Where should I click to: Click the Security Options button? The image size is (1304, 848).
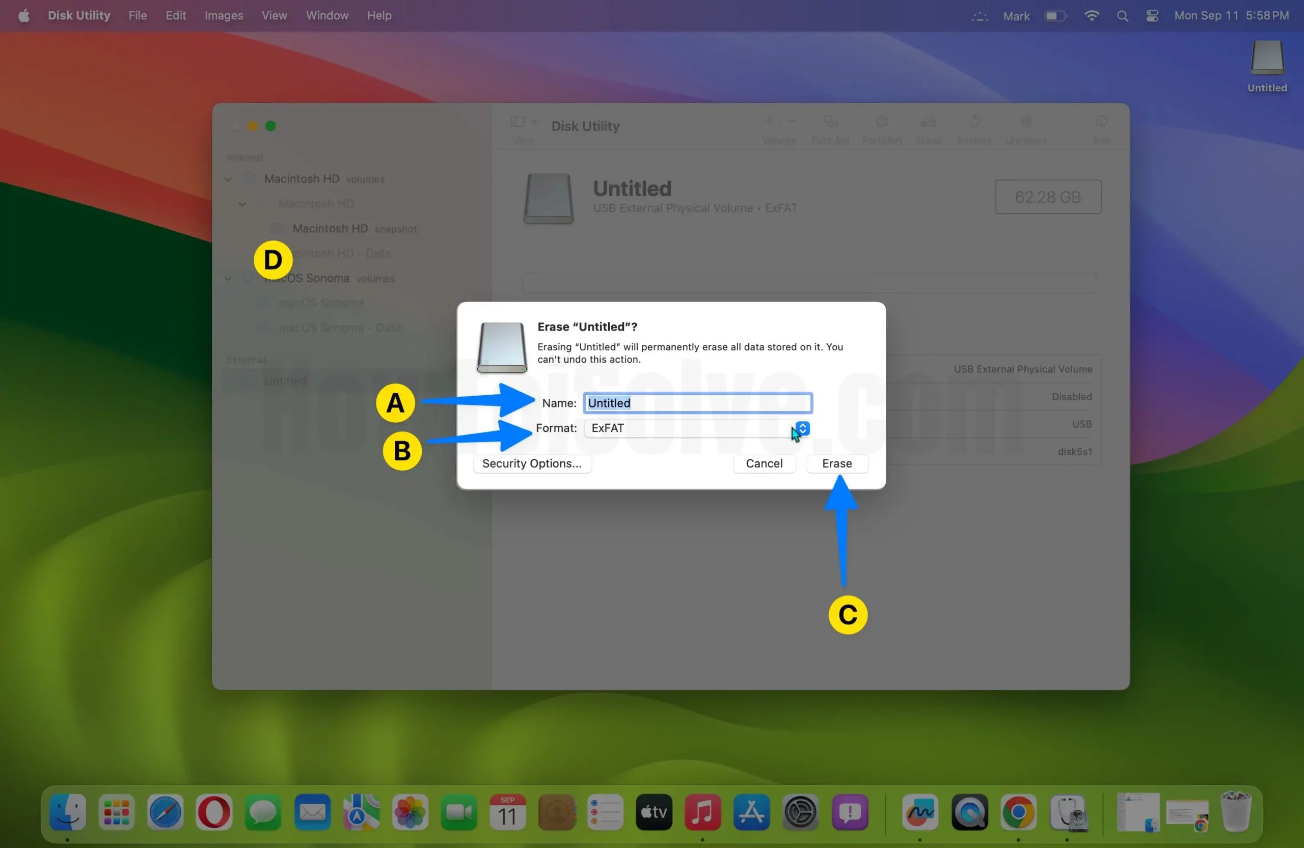(x=531, y=463)
